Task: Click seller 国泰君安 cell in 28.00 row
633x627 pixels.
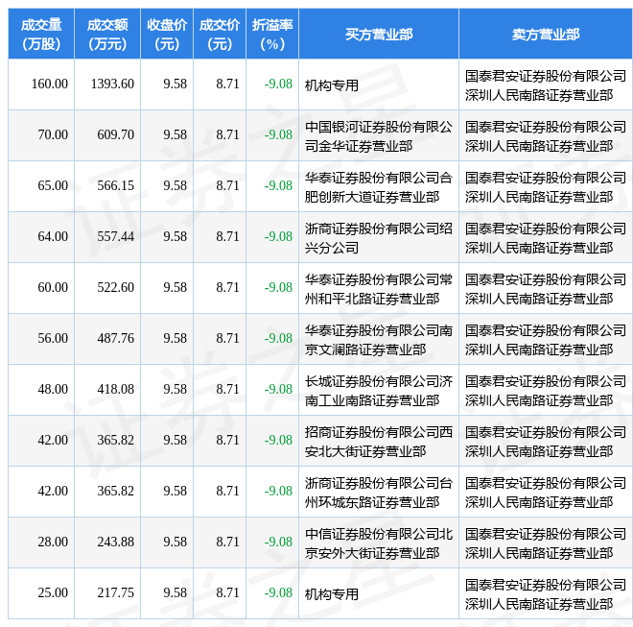Action: pos(546,543)
